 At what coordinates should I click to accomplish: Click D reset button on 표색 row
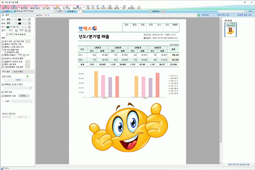[x=29, y=27]
